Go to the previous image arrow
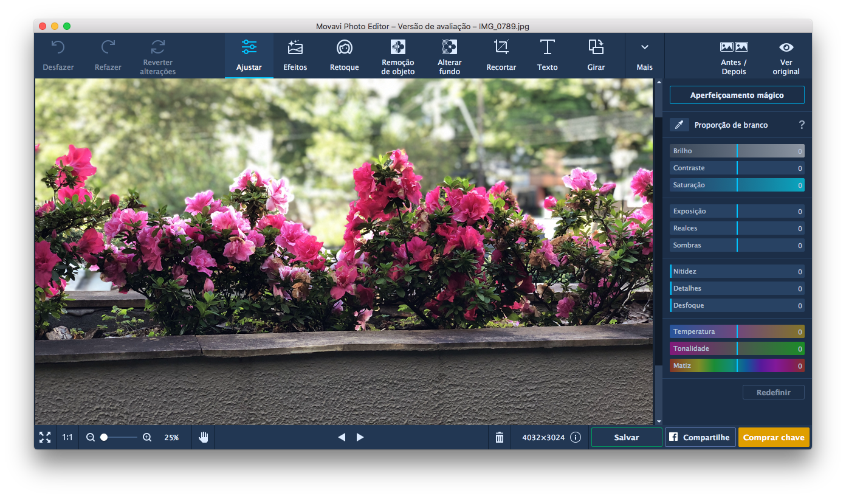 pos(342,437)
